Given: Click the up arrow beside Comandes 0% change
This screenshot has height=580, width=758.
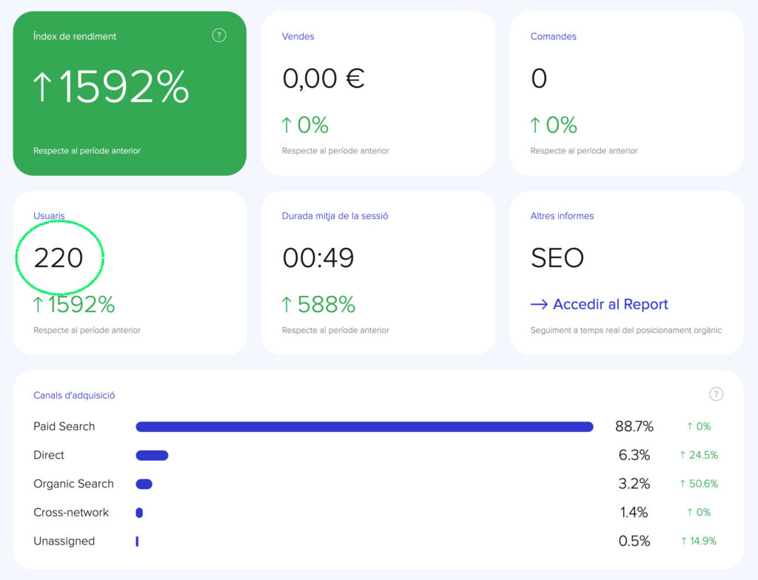Looking at the screenshot, I should (536, 125).
